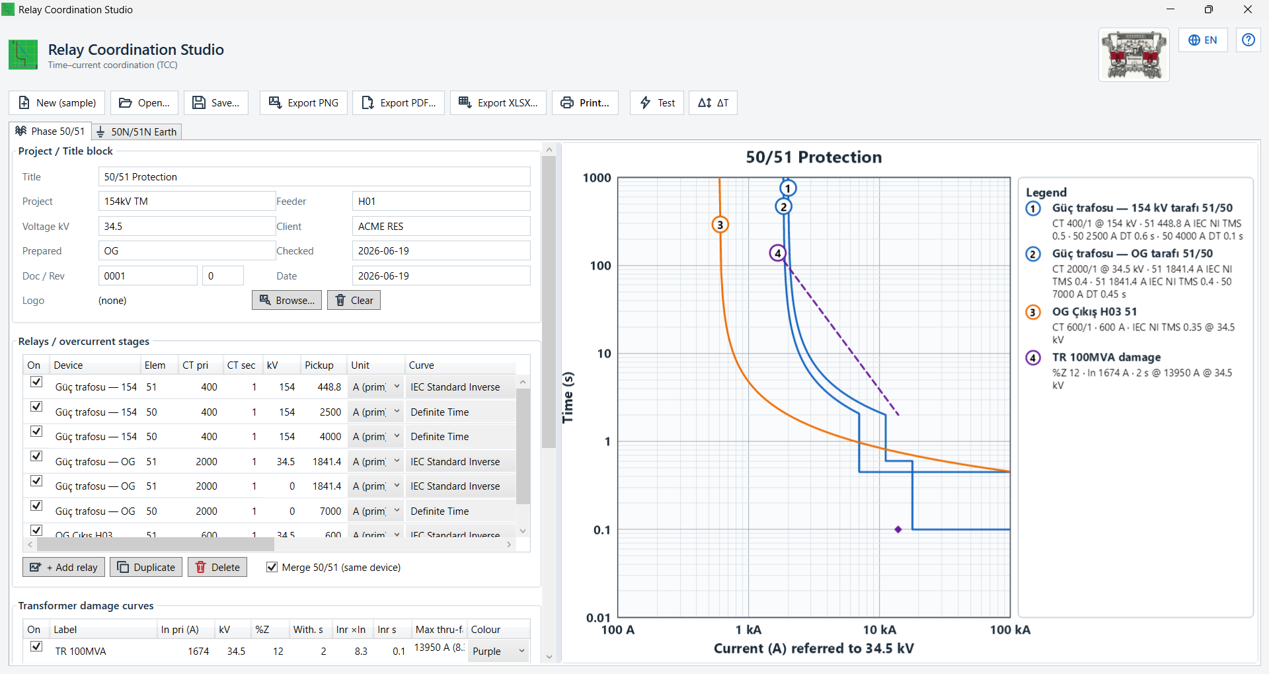Uncheck the 2500 pickup relay row

tap(36, 406)
